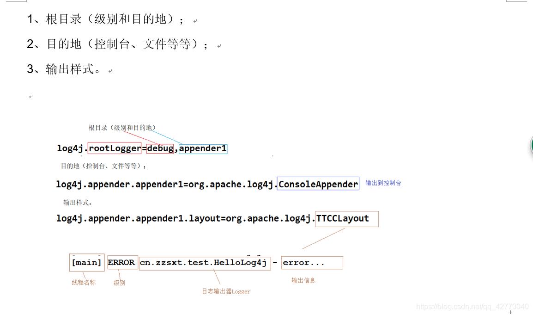Click the word 'debug' in the rootLogger line
The width and height of the screenshot is (533, 315).
160,148
